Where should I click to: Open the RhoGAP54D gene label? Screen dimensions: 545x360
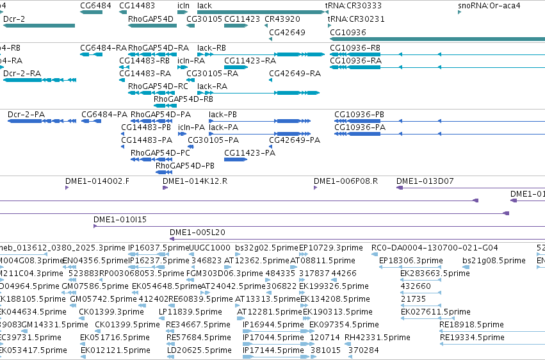pos(150,19)
